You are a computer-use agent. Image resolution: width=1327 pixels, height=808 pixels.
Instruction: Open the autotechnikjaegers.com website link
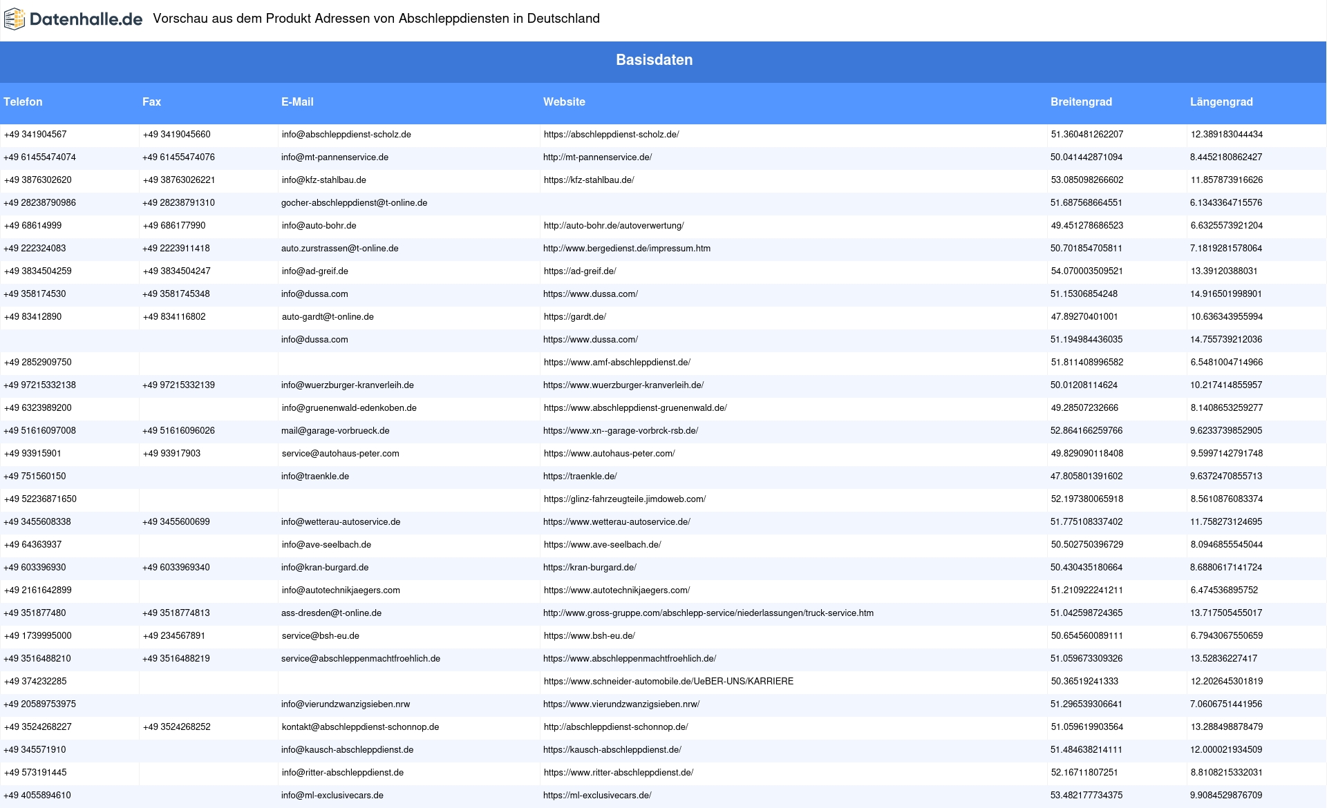(x=617, y=590)
